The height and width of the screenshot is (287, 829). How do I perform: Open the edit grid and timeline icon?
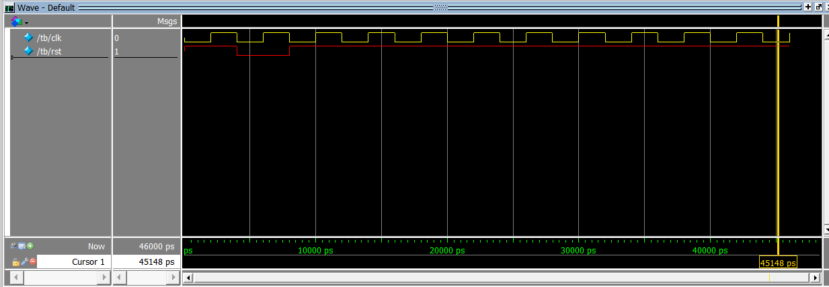coord(22,246)
